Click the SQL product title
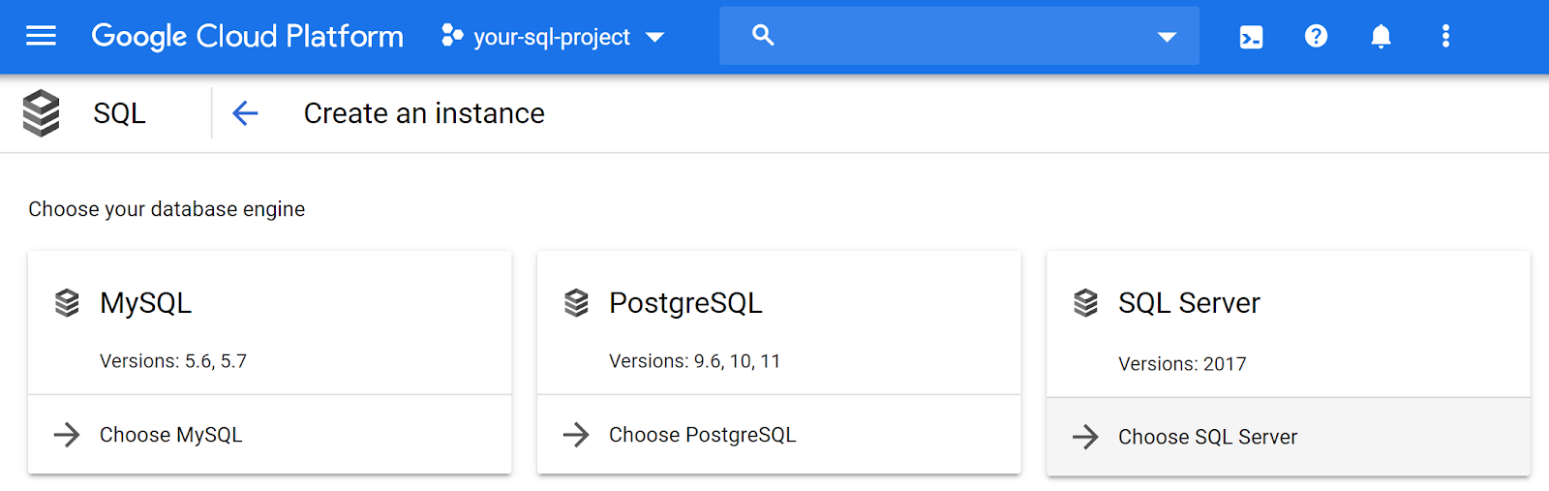This screenshot has width=1549, height=491. click(119, 113)
